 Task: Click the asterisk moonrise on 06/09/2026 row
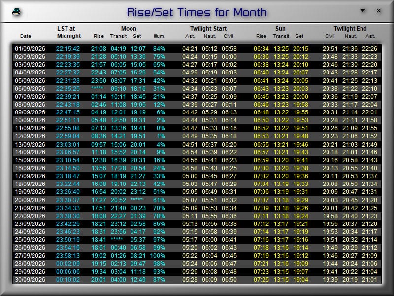point(97,88)
